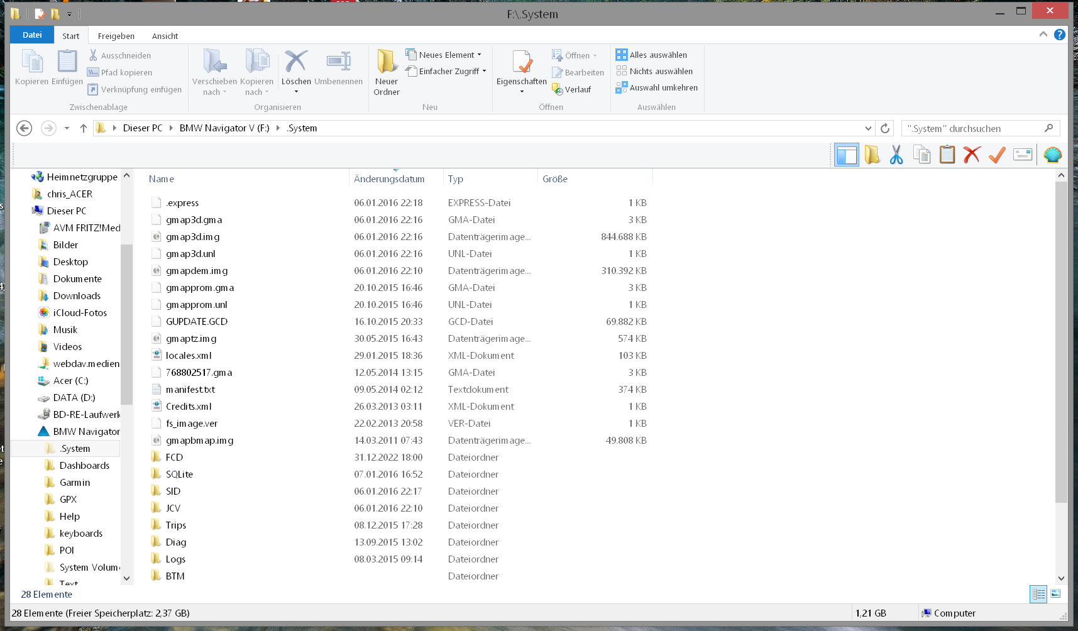Open the Ansicht ribbon tab
This screenshot has width=1078, height=631.
[x=165, y=36]
